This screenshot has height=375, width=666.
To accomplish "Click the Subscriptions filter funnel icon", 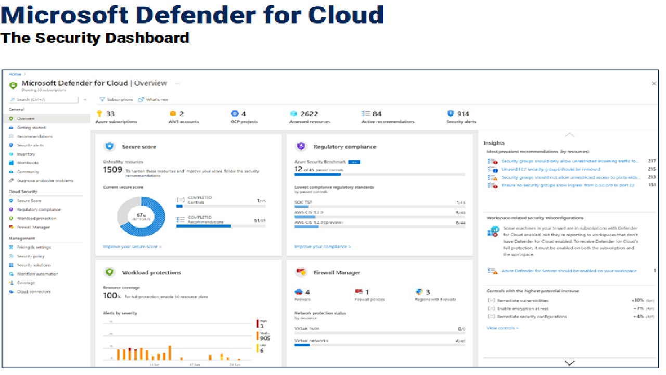I will pyautogui.click(x=103, y=99).
